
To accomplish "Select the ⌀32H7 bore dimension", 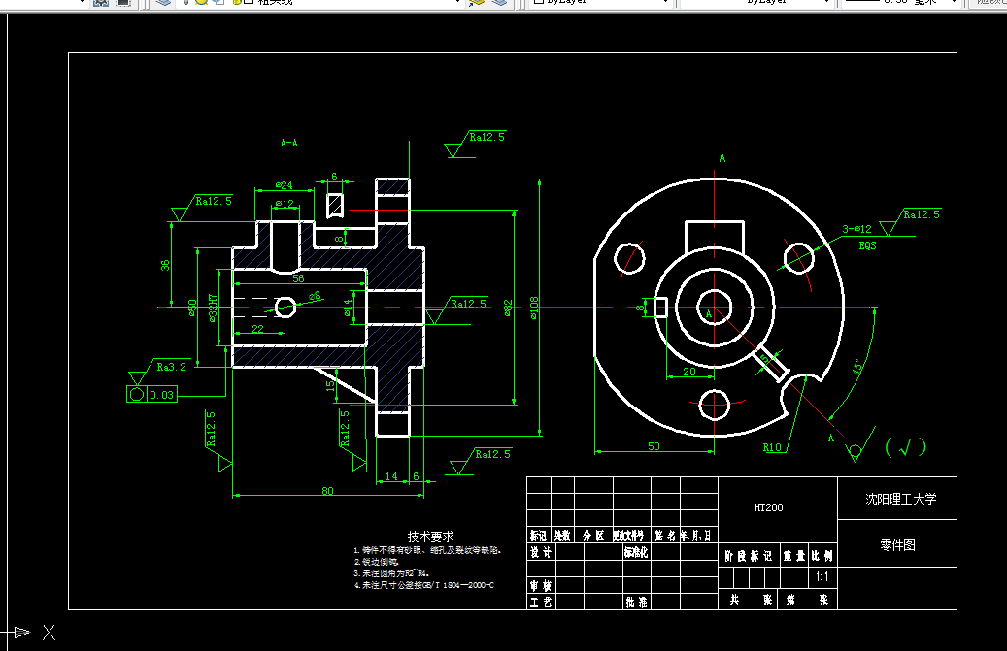I will pos(213,308).
